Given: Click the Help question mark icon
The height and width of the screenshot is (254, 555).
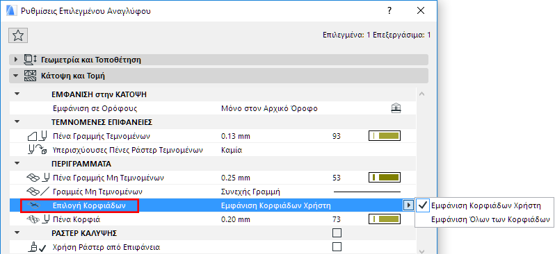Looking at the screenshot, I should coord(389,10).
